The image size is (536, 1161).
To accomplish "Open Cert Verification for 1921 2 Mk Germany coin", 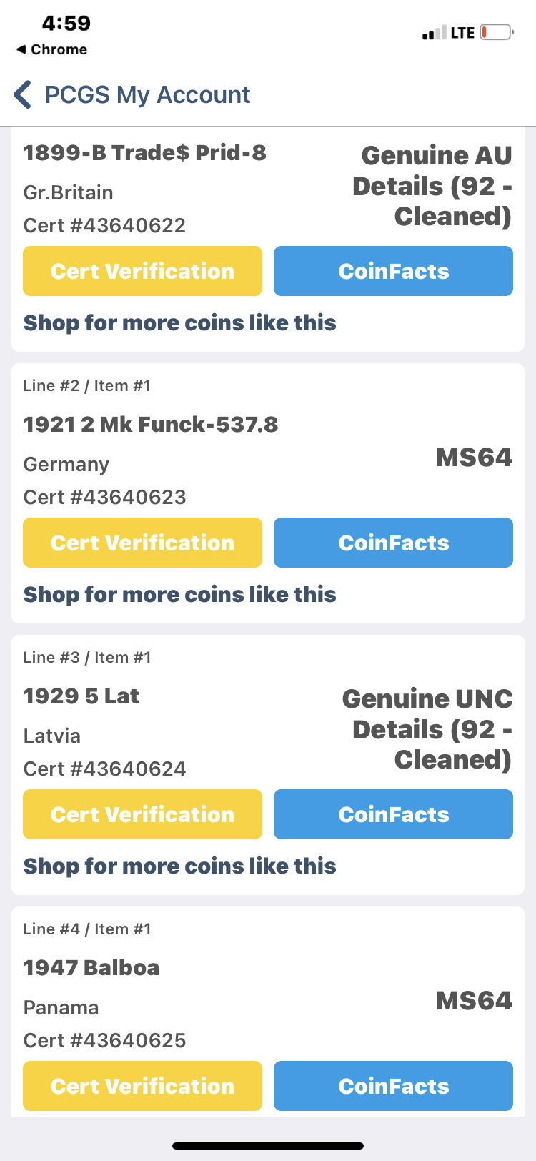I will pyautogui.click(x=142, y=543).
